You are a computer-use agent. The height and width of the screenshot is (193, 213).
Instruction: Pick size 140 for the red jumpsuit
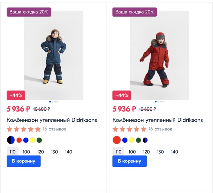point(175,152)
